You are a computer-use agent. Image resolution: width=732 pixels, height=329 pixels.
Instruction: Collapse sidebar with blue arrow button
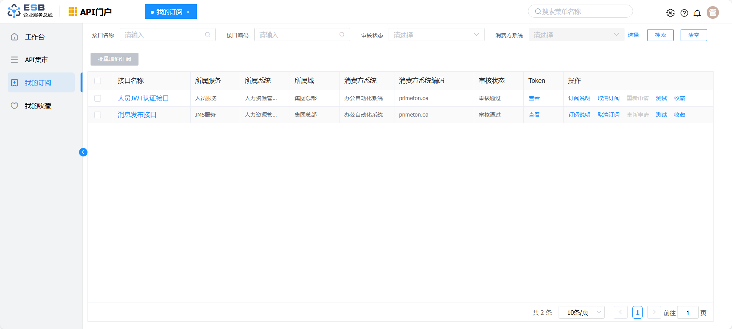(83, 152)
